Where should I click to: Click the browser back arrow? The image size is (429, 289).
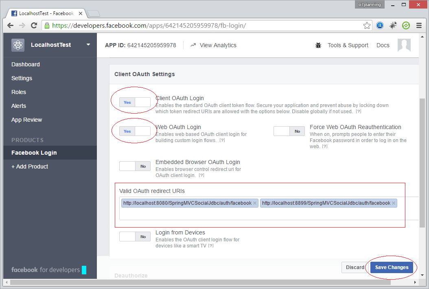coord(11,26)
